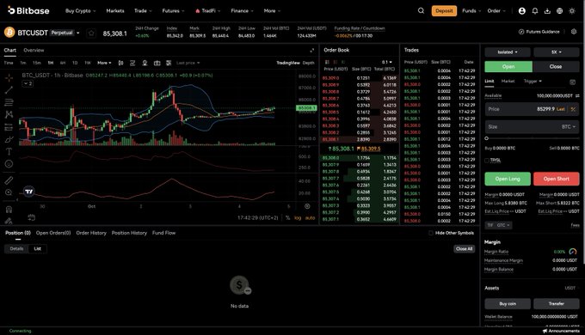This screenshot has width=585, height=335.
Task: Switch order mode to Close
Action: click(556, 67)
